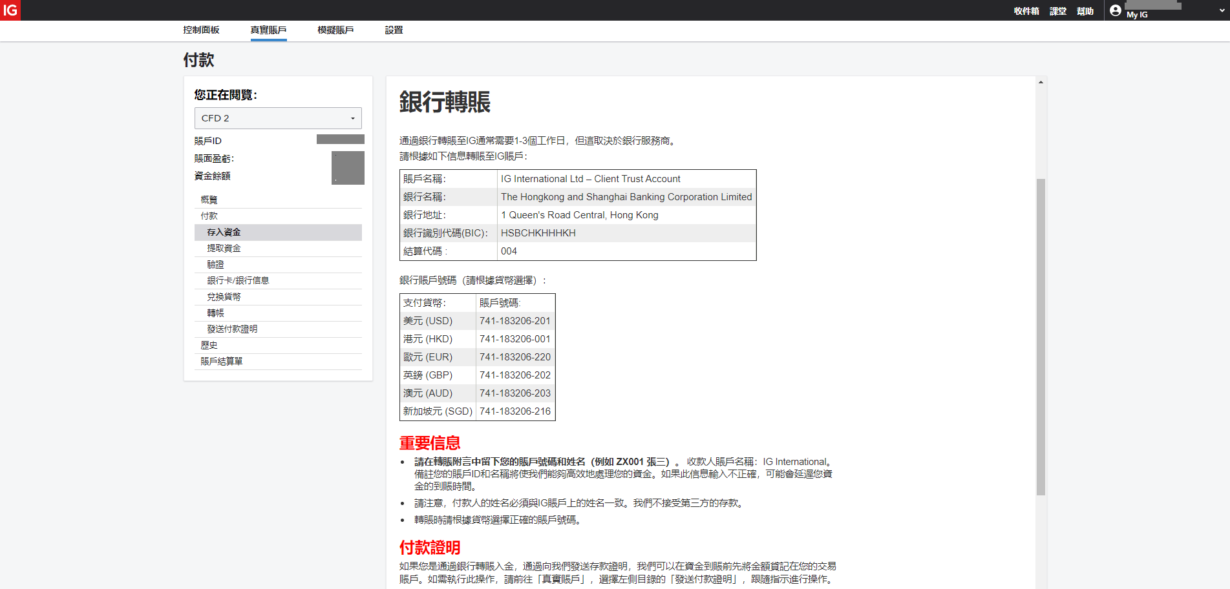Viewport: 1230px width, 589px height.
Task: Select 發送付款證明 in the sidebar
Action: (278, 329)
